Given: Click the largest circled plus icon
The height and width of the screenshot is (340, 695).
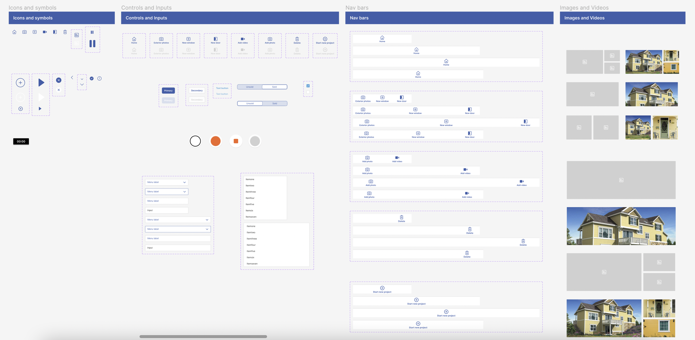Looking at the screenshot, I should pos(20,83).
